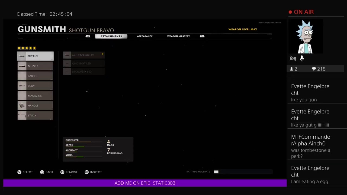Toggle the disabled camera icon

tap(293, 58)
